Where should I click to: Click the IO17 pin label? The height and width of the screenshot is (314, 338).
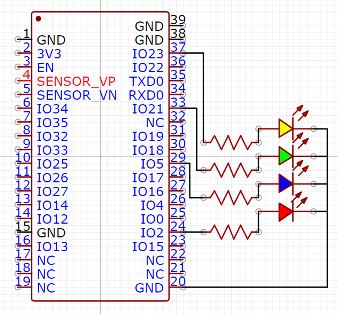pos(148,178)
